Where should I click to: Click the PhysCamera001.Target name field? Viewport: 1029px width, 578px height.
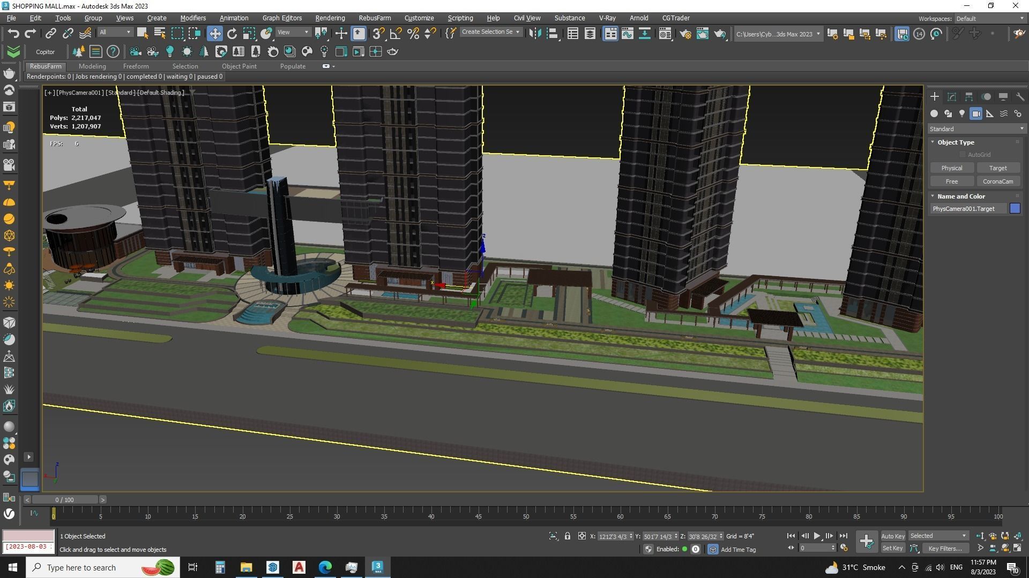(968, 209)
